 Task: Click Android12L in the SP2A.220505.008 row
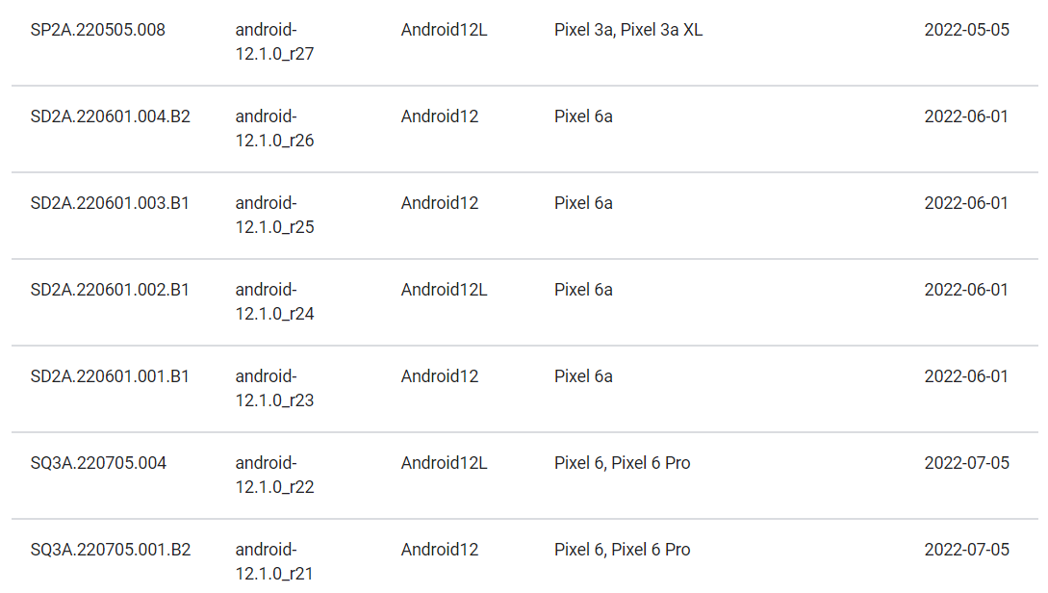coord(445,30)
